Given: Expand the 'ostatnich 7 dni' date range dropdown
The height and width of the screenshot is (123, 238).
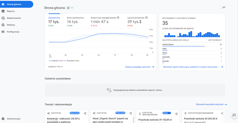Looking at the screenshot, I should tap(55, 67).
